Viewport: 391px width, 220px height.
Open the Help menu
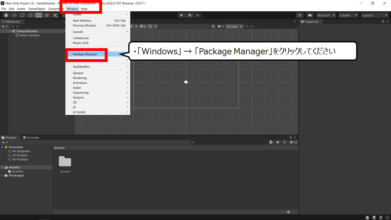pos(84,9)
